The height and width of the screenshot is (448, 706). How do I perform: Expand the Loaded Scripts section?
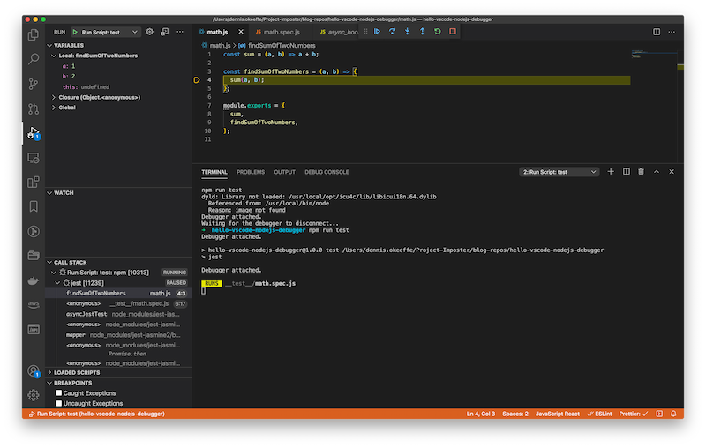click(x=77, y=372)
